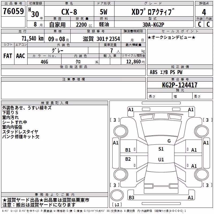The height and width of the screenshot is (214, 214).
Task: Select interior grade C under 内装
Action: coord(208,24)
